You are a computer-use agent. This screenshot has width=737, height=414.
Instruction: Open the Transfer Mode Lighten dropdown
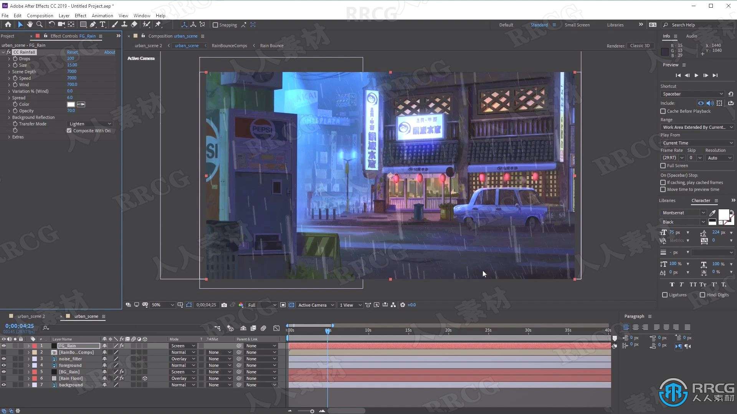[x=90, y=124]
